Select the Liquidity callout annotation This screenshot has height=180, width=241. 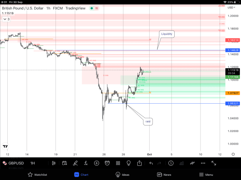point(167,34)
